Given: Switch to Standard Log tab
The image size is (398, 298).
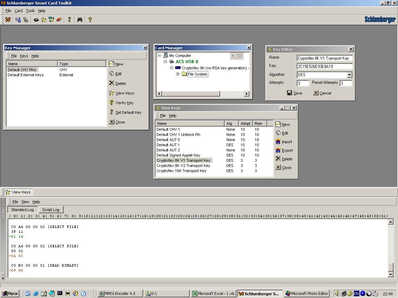Looking at the screenshot, I should point(22,210).
